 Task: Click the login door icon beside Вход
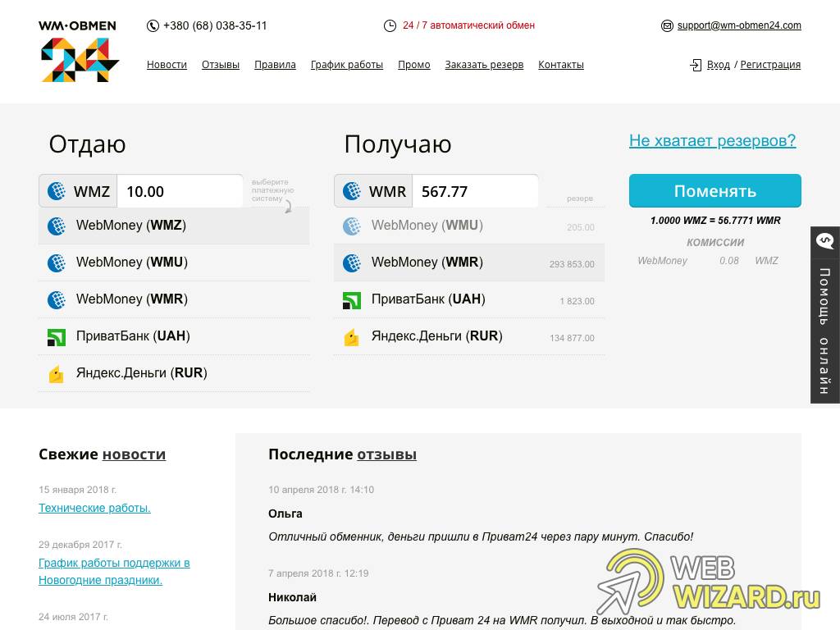(x=696, y=65)
